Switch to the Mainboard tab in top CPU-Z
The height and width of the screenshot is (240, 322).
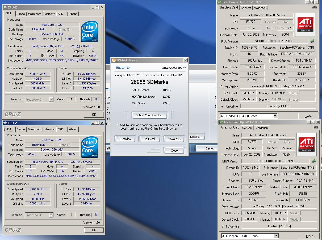click(x=35, y=14)
